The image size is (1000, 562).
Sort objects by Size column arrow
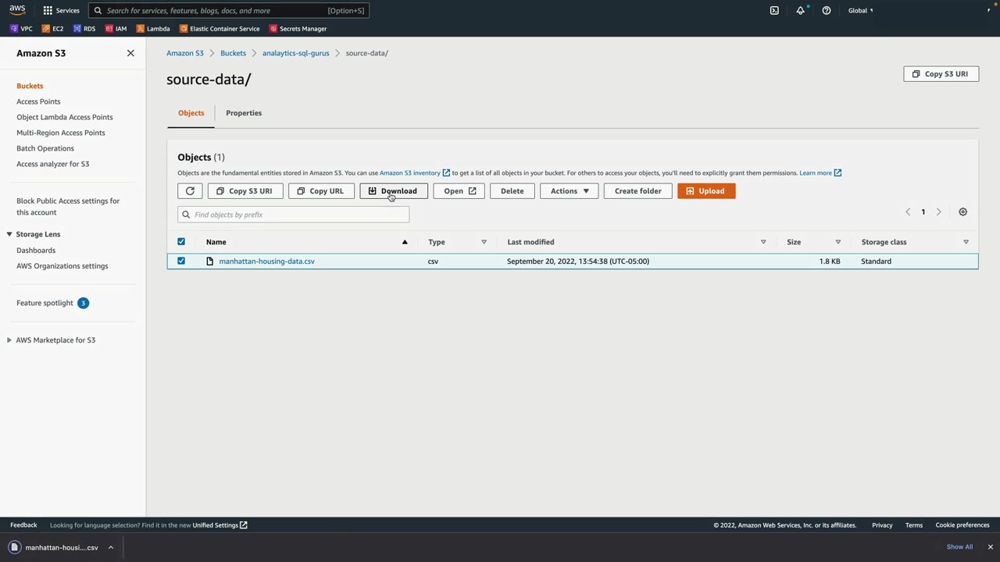837,242
